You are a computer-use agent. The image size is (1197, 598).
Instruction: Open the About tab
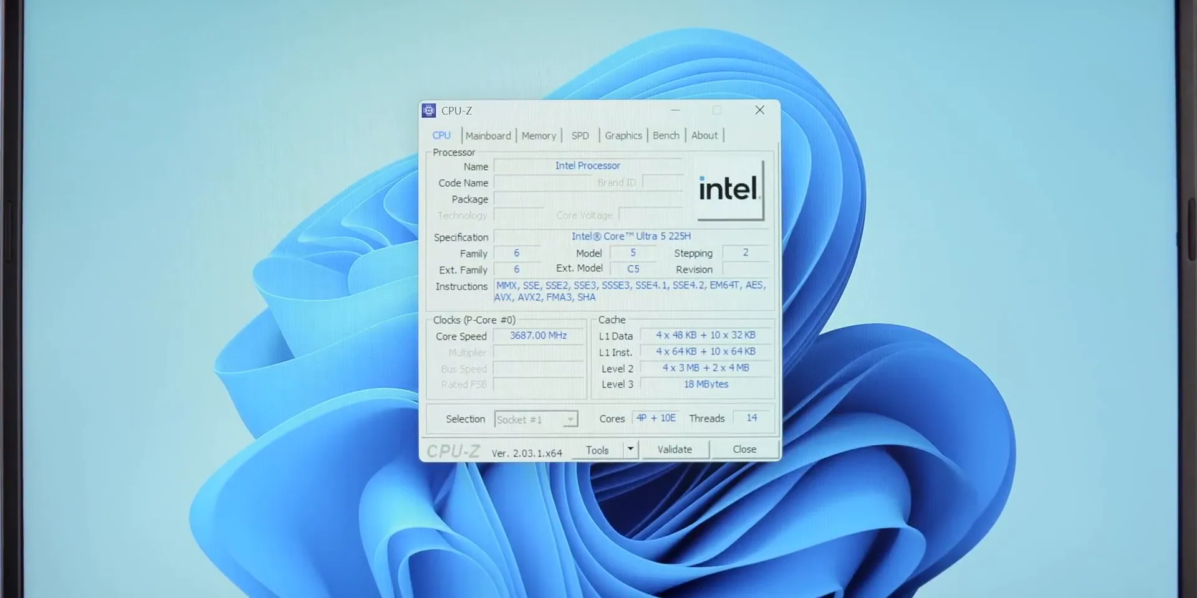point(704,135)
